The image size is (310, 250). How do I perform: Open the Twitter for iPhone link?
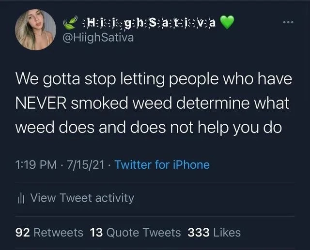(x=162, y=165)
